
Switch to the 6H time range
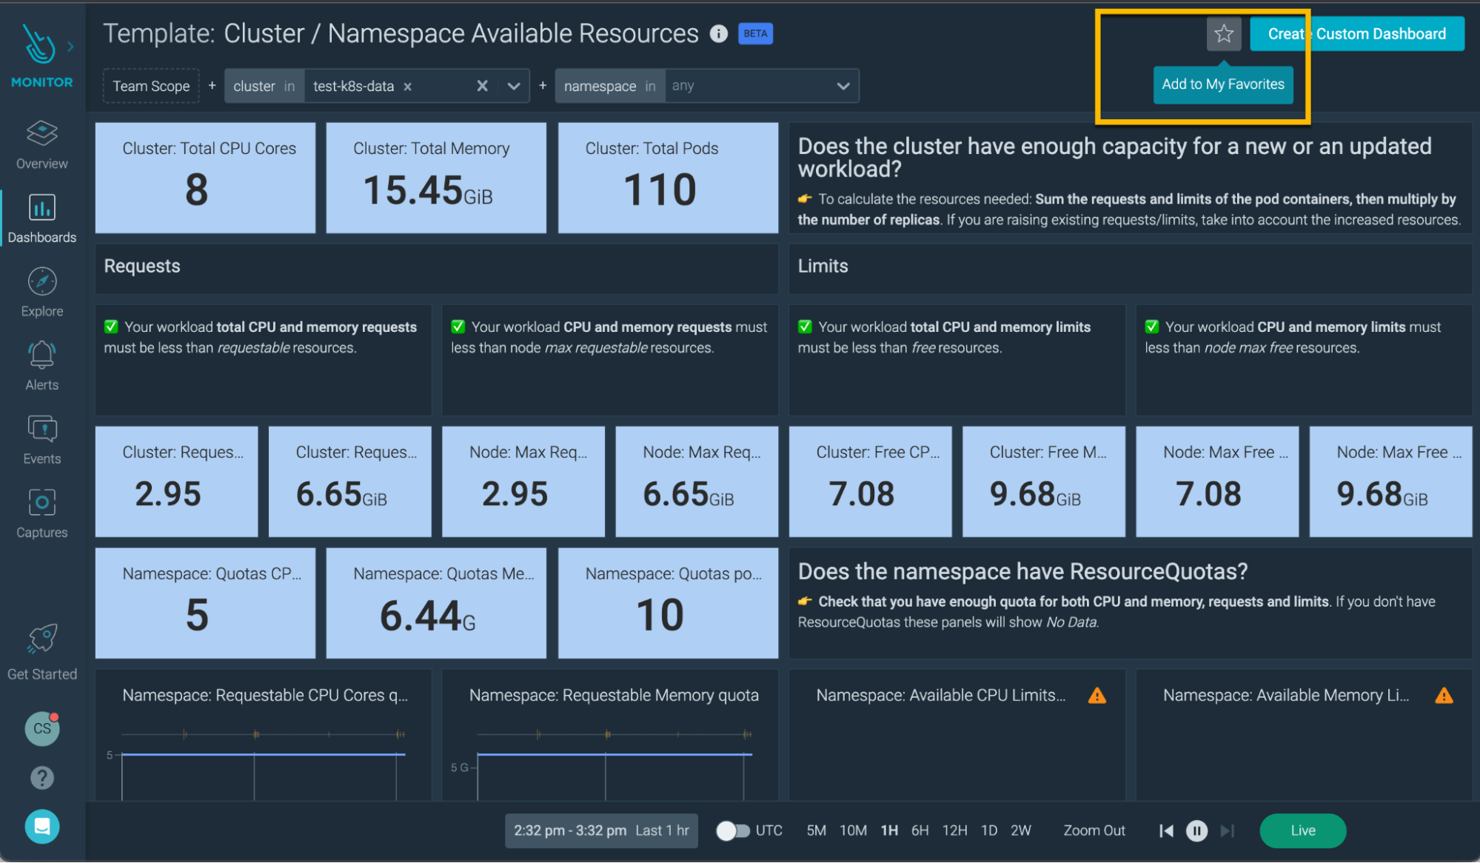[920, 830]
